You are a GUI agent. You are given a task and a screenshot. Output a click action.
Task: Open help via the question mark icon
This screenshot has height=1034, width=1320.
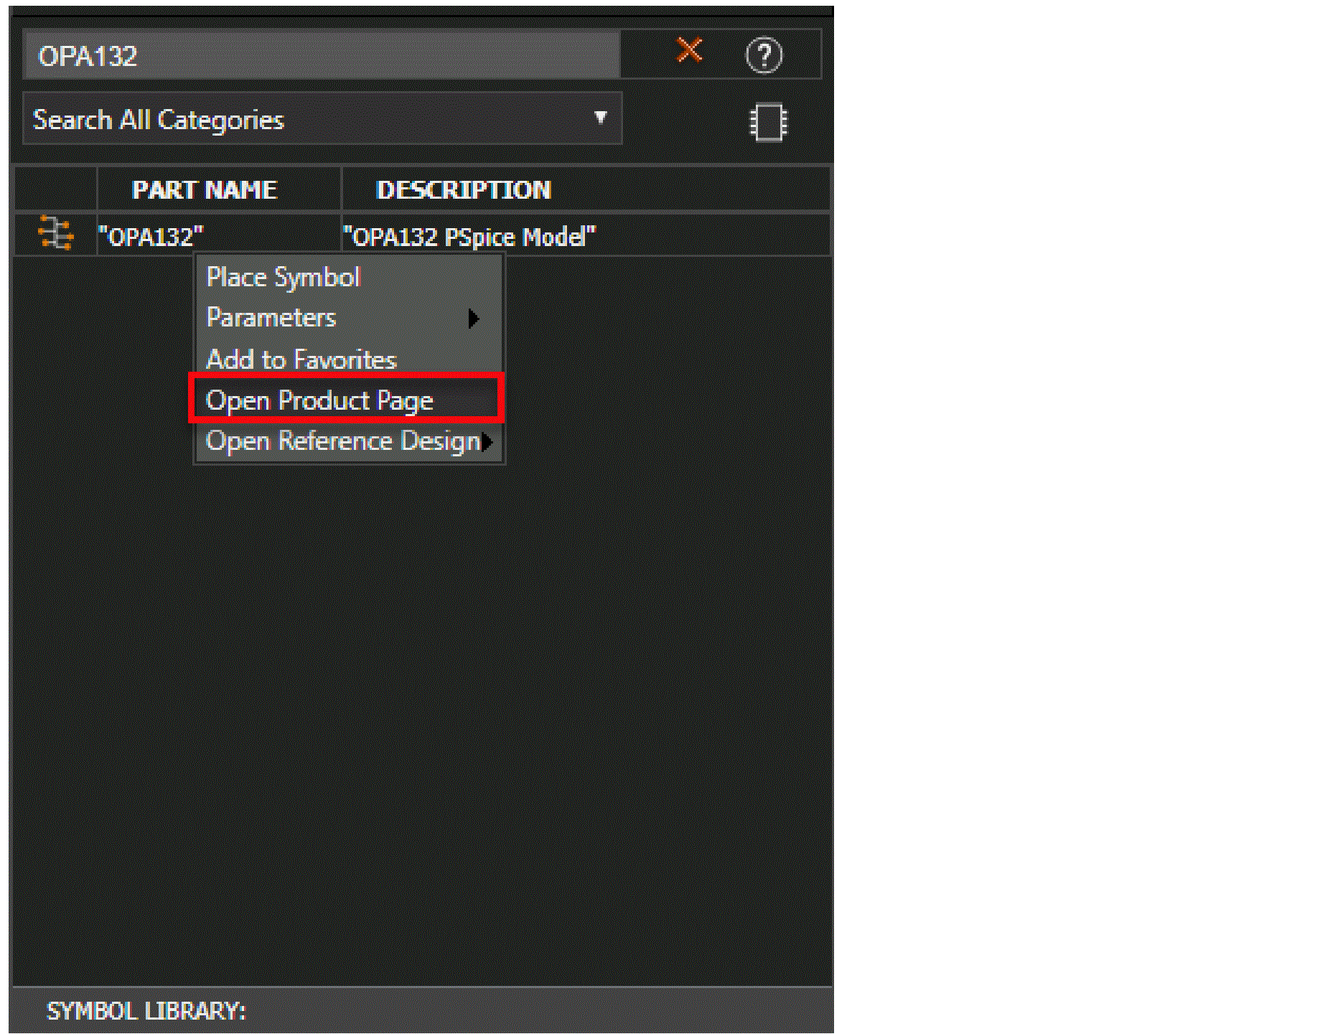pos(764,55)
